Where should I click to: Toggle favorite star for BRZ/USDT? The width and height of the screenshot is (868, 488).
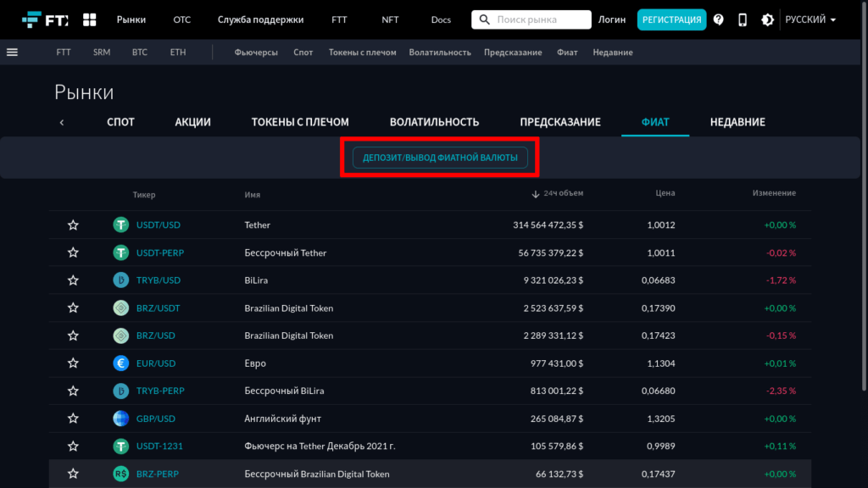pyautogui.click(x=73, y=308)
